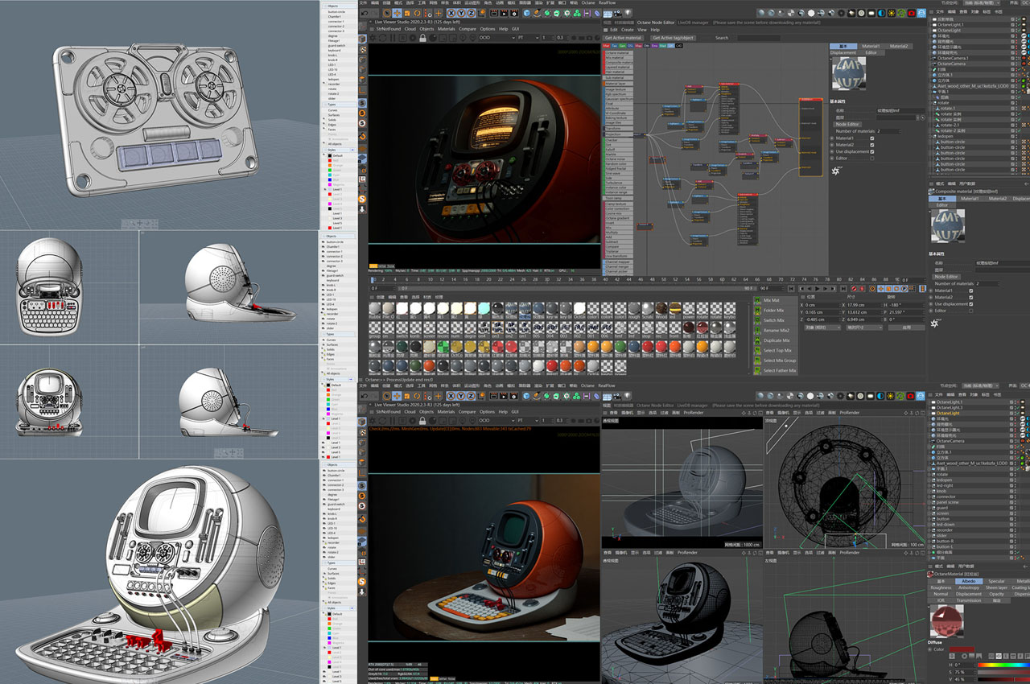
Task: Open the PT render kernel dropdown
Action: click(528, 38)
